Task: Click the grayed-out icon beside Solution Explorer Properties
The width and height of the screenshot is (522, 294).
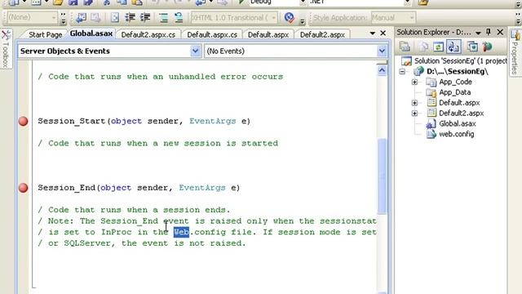Action: (x=423, y=47)
